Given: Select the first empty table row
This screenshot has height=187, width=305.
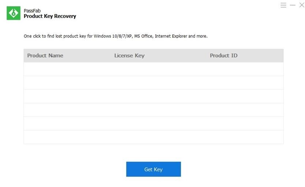Looking at the screenshot, I should [x=153, y=69].
